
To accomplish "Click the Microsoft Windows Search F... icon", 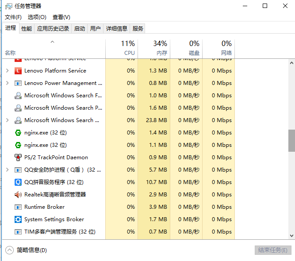I will pos(18,96).
